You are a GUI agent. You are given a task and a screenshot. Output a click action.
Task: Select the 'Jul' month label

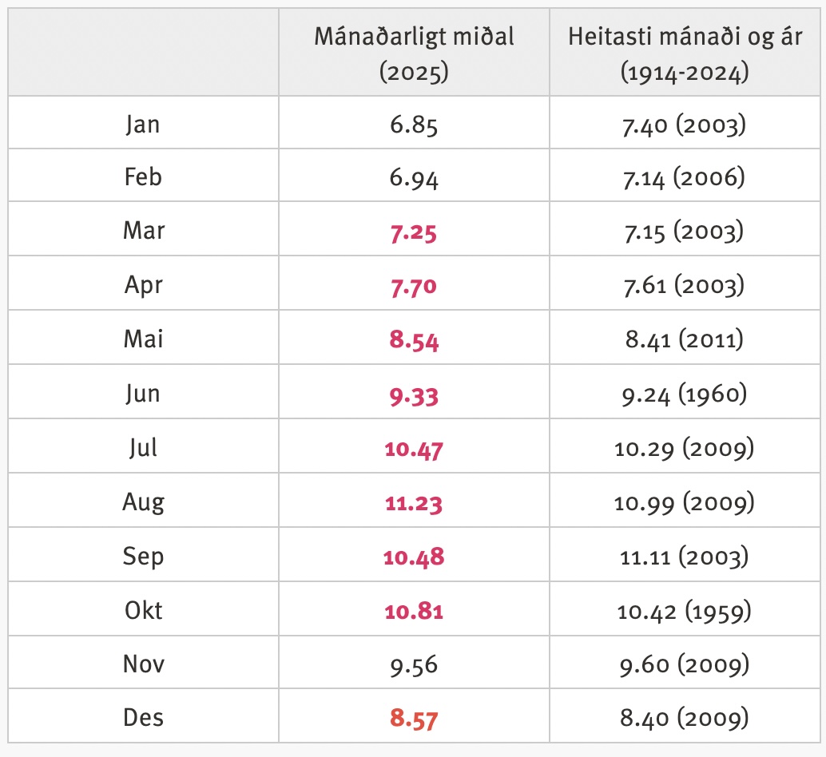[143, 447]
